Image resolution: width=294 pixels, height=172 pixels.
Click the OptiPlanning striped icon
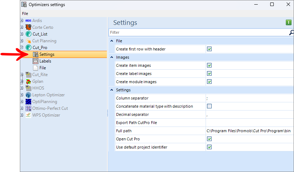28,102
